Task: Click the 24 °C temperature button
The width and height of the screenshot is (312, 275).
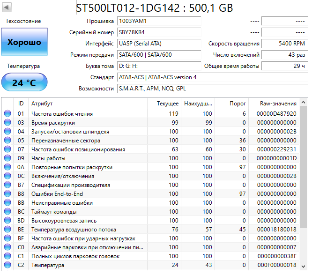Action: tap(24, 82)
